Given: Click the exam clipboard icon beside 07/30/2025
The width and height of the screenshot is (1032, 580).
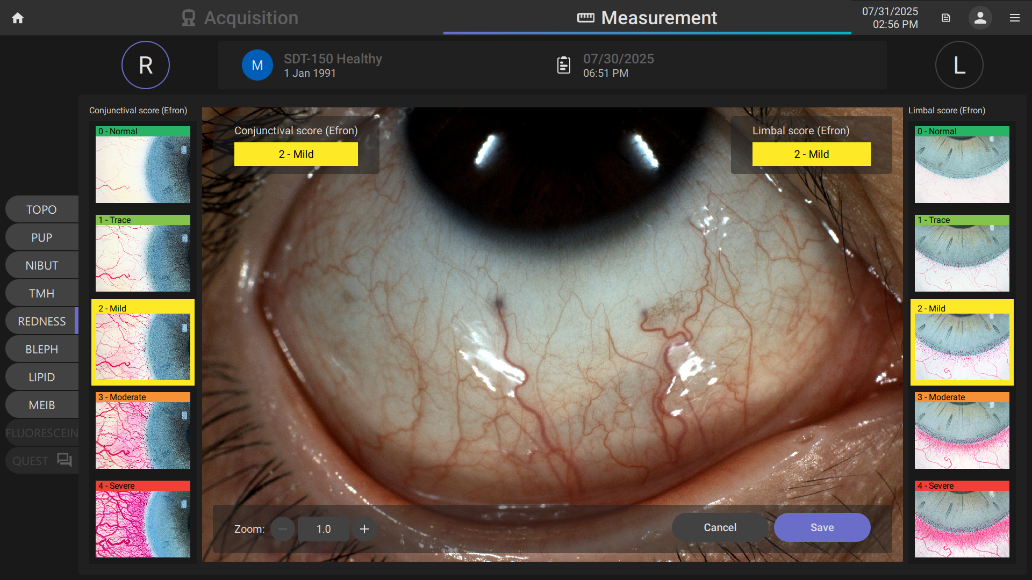Looking at the screenshot, I should click(x=563, y=64).
